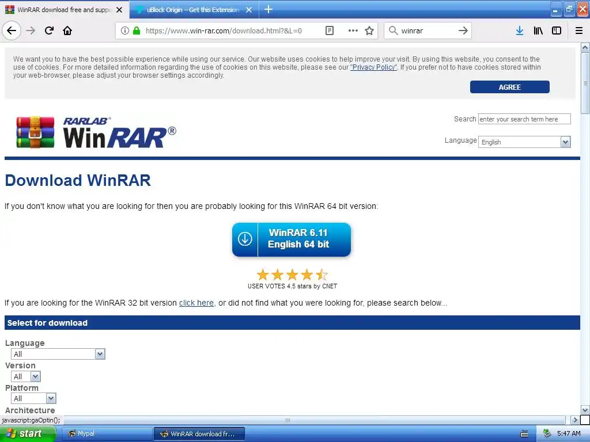Click the 5:47 AM taskbar clock
Viewport: 590px width, 442px height.
click(569, 434)
